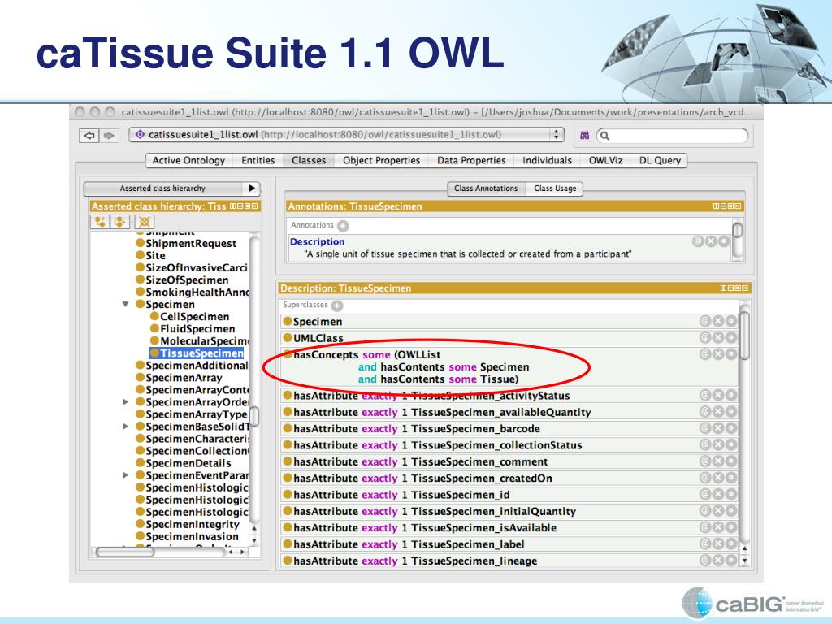This screenshot has width=832, height=624.
Task: Click the UMLClass superclass entry
Action: 318,338
